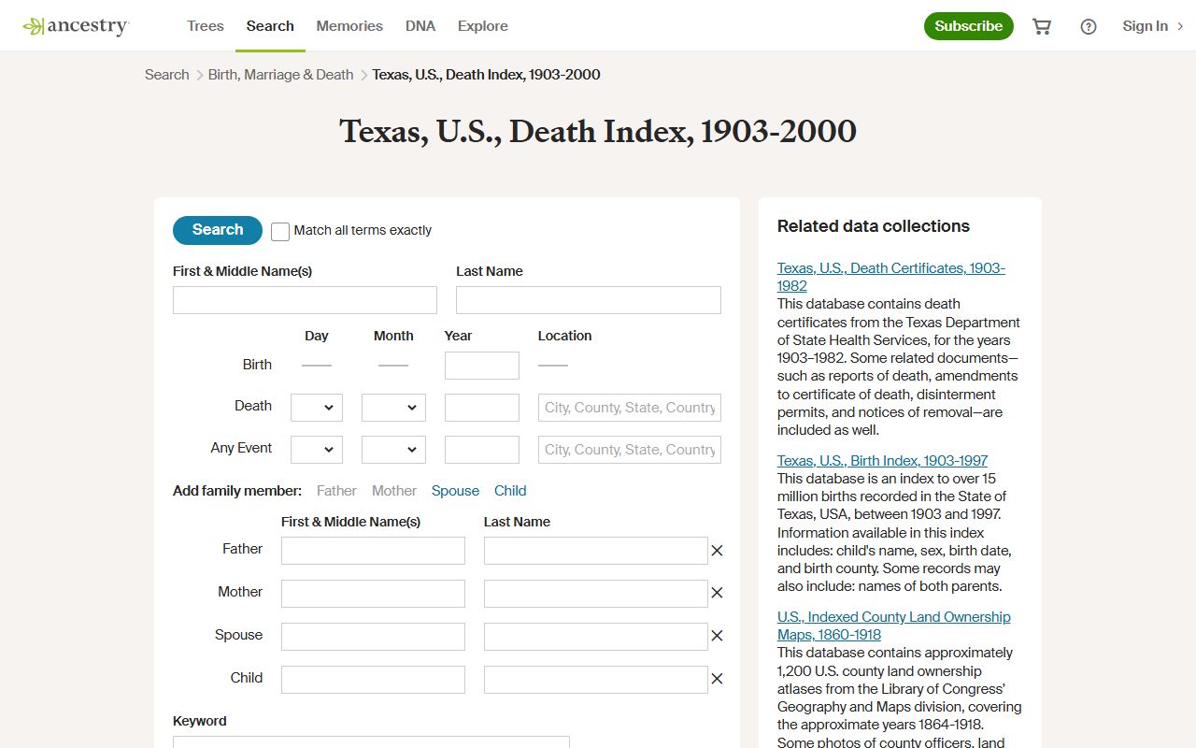
Task: Focus the Child last name field
Action: coord(596,680)
